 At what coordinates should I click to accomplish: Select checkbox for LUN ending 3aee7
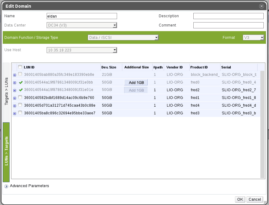[20, 113]
